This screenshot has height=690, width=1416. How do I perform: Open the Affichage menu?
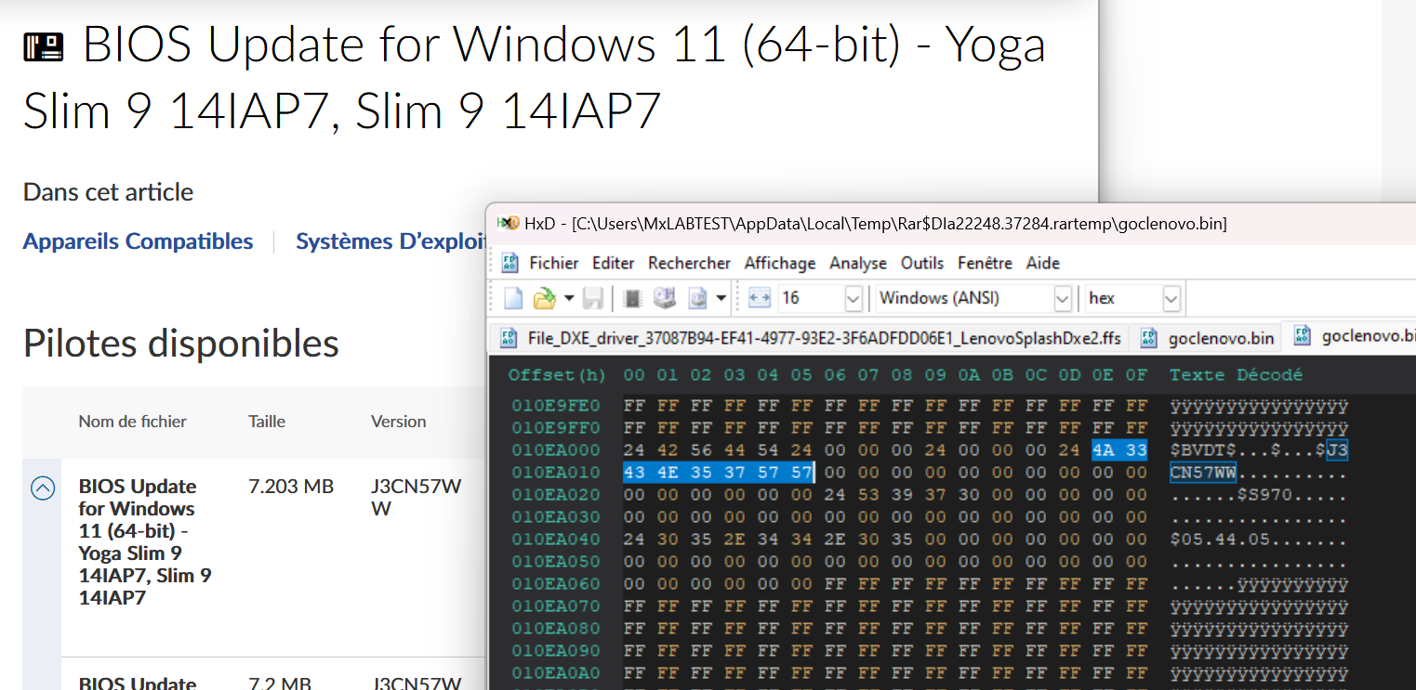click(x=780, y=263)
